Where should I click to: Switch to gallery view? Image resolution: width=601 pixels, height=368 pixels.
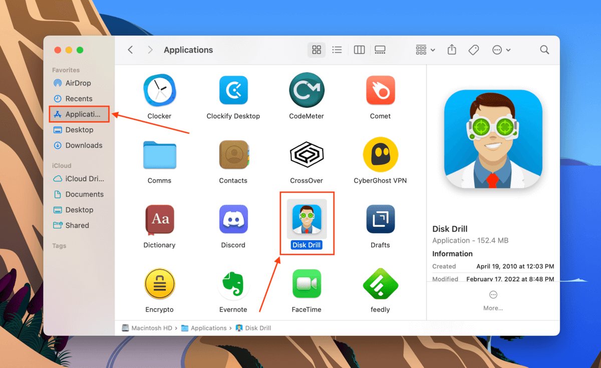click(x=380, y=50)
